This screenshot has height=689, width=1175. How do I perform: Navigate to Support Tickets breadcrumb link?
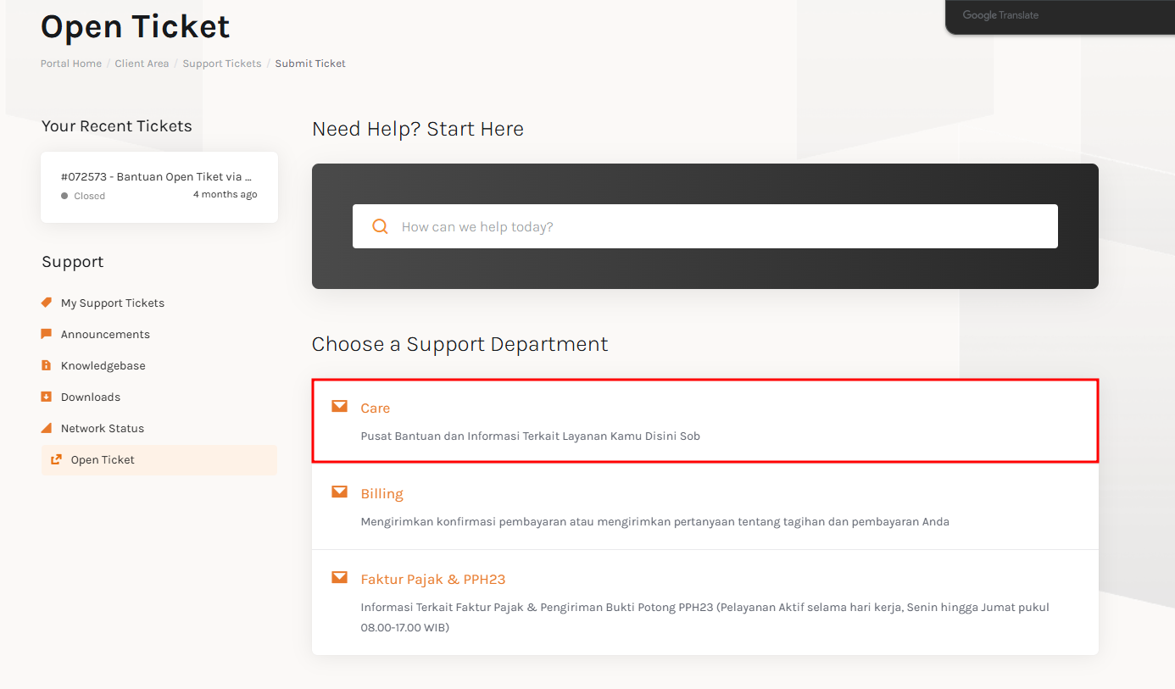pos(222,64)
